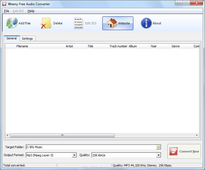Click the Delete toolbar button
The width and height of the screenshot is (205, 170).
pyautogui.click(x=52, y=23)
